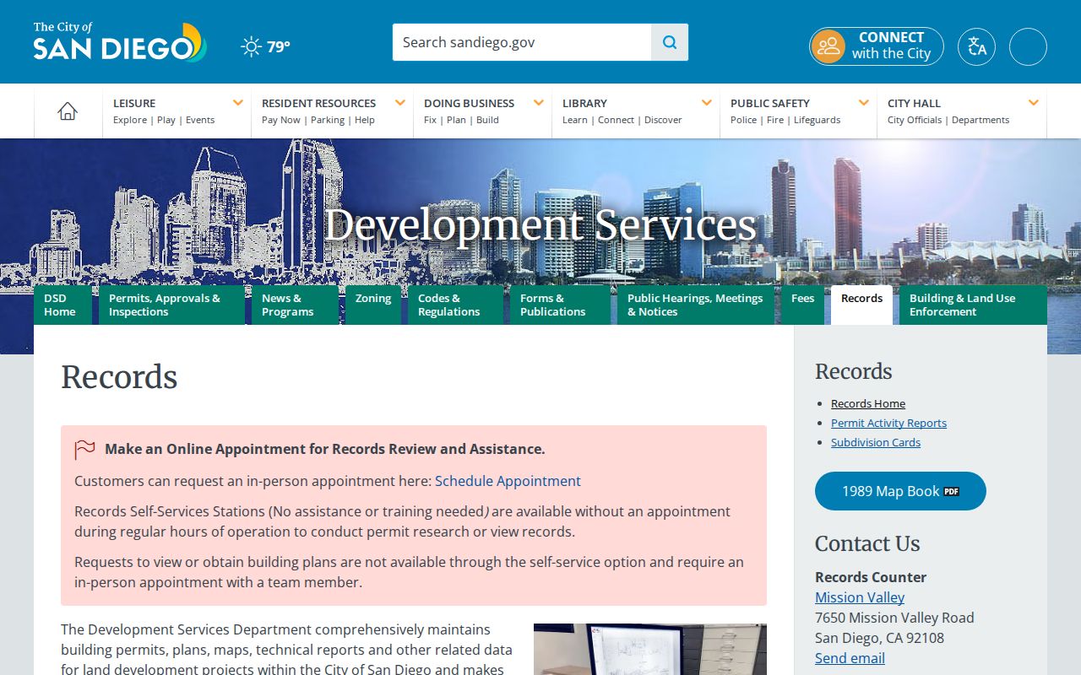Open the DSD Home tab
Screen dimensions: 1081x675
coord(62,305)
